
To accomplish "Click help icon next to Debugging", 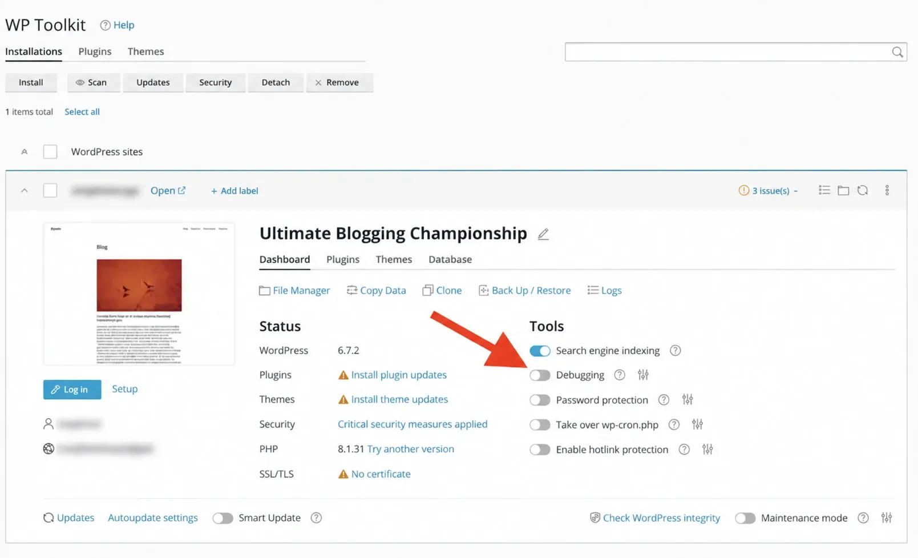I will [x=620, y=375].
